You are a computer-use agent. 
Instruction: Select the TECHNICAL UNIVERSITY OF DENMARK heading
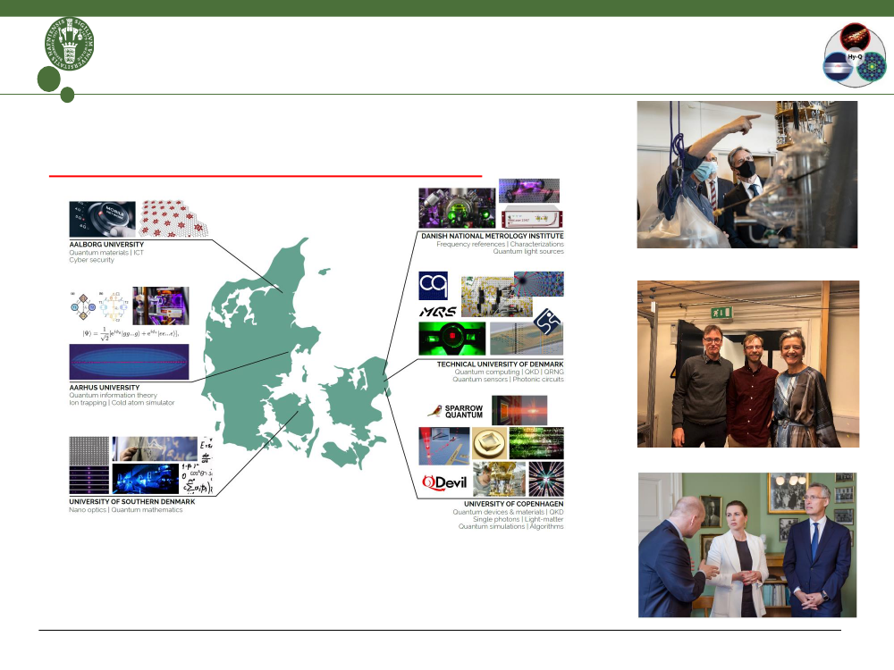[x=500, y=364]
